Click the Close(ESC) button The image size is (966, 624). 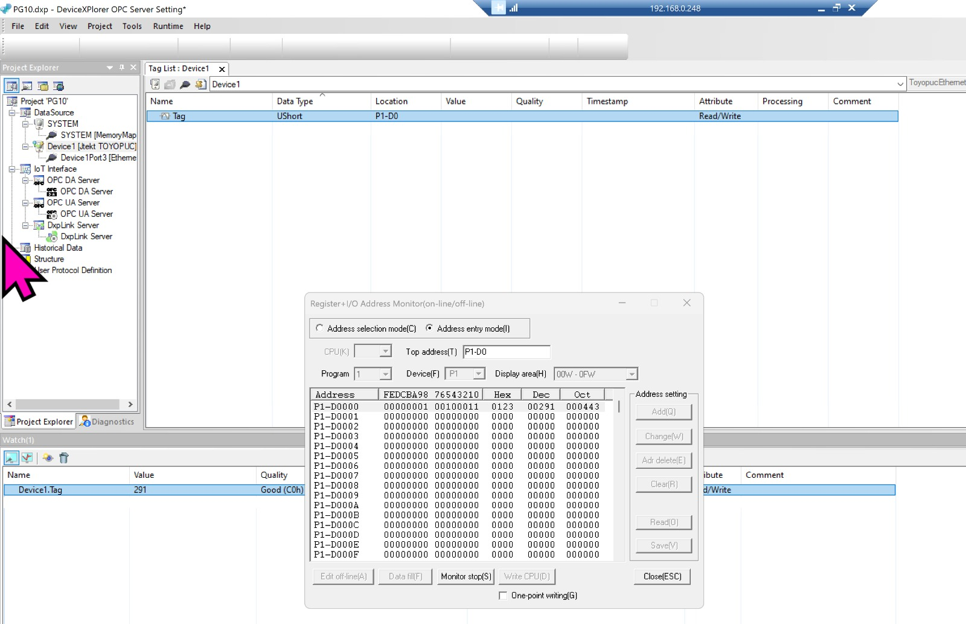coord(662,576)
